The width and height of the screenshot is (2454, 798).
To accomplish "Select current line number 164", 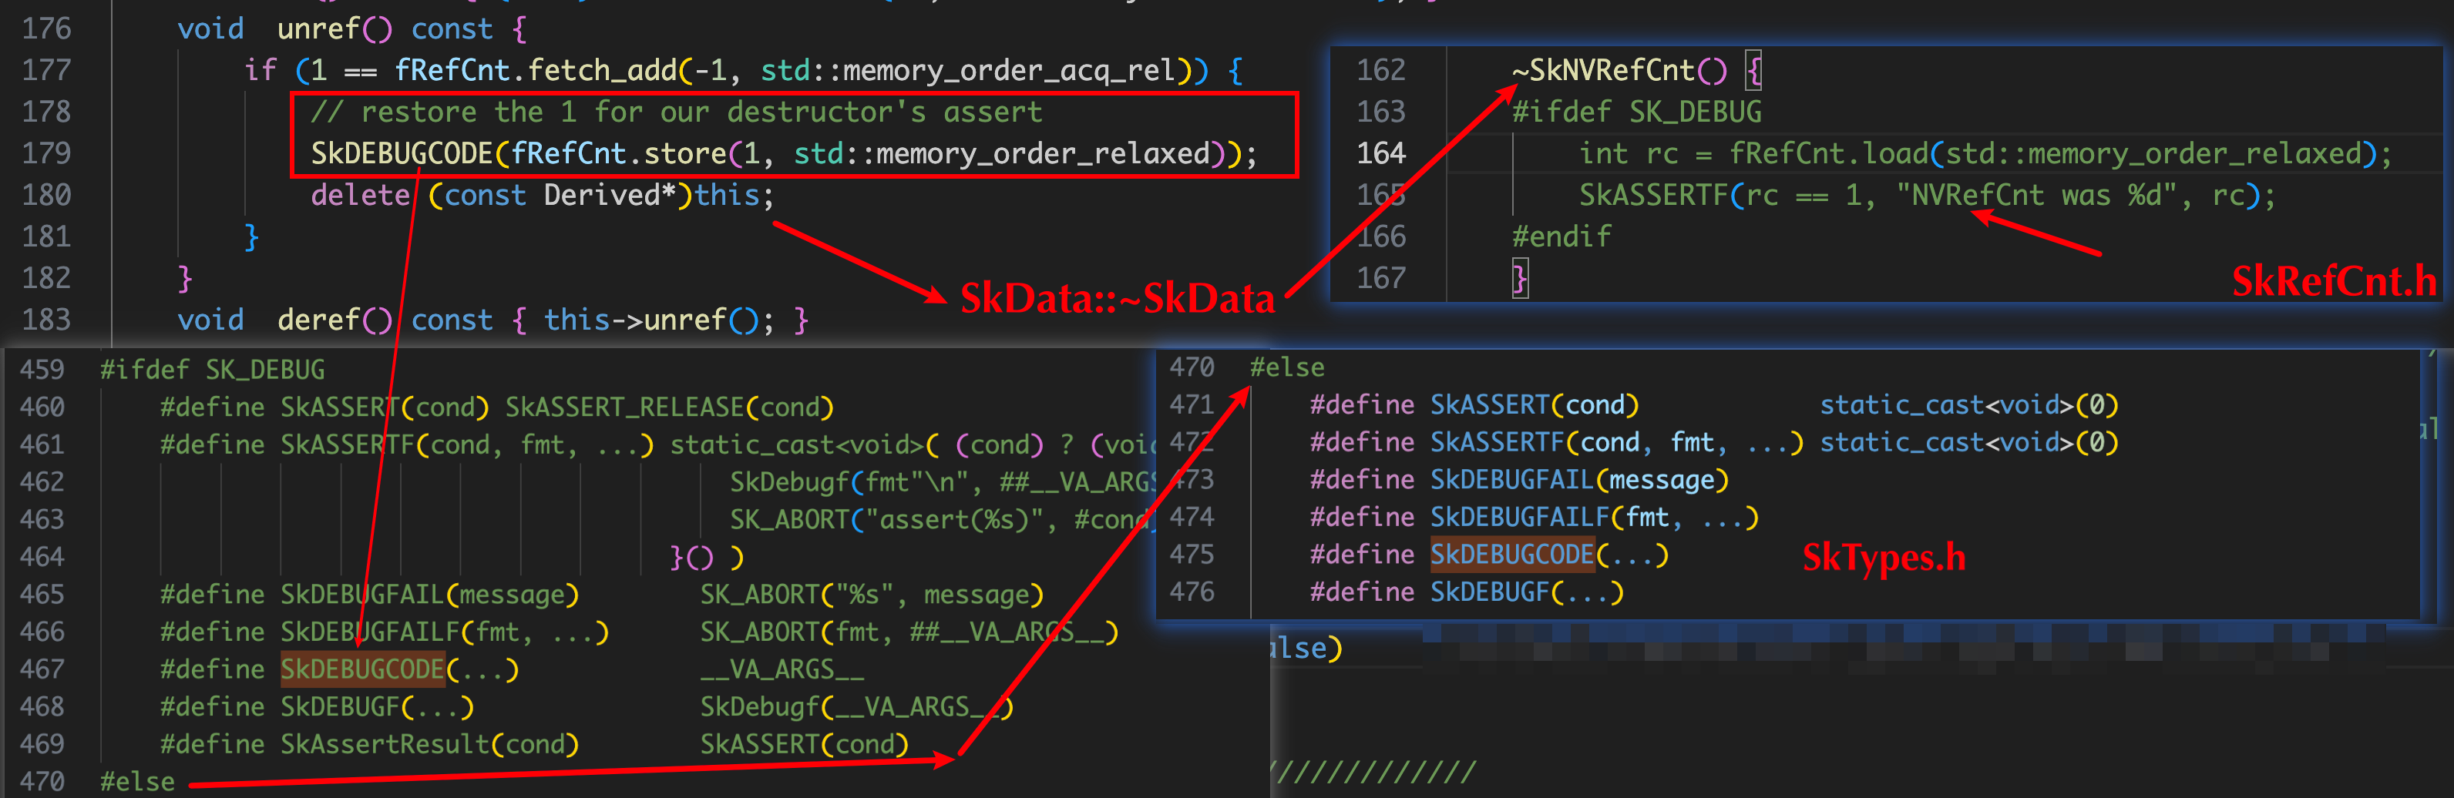I will [1381, 153].
